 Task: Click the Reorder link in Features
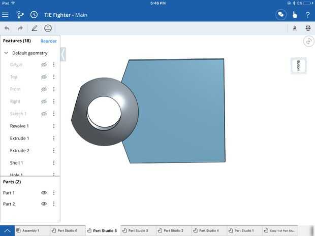pos(49,41)
